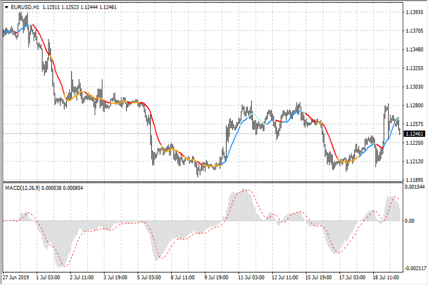This screenshot has width=428, height=285.
Task: Click the MACD(12,26,9) indicator label
Action: click(x=22, y=188)
